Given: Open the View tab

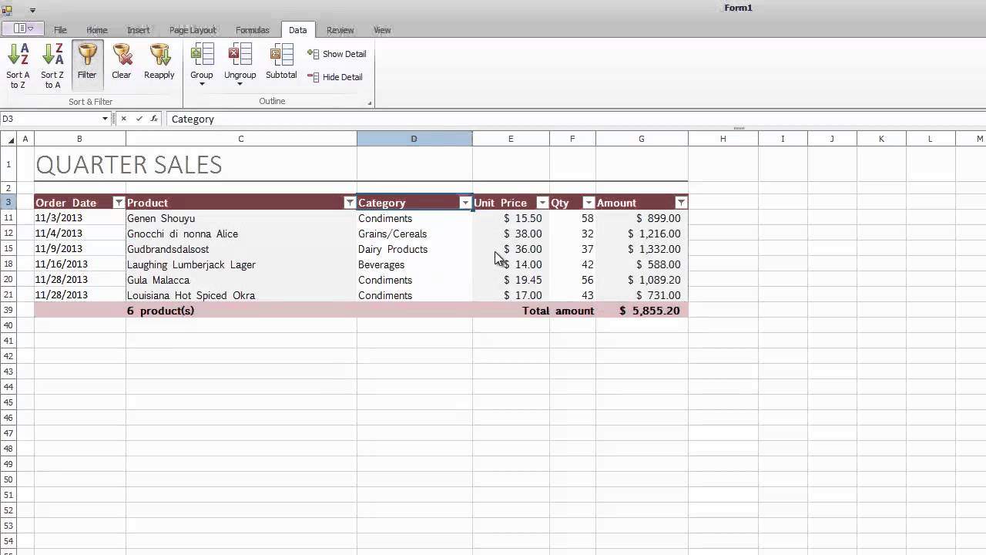Looking at the screenshot, I should pos(382,30).
